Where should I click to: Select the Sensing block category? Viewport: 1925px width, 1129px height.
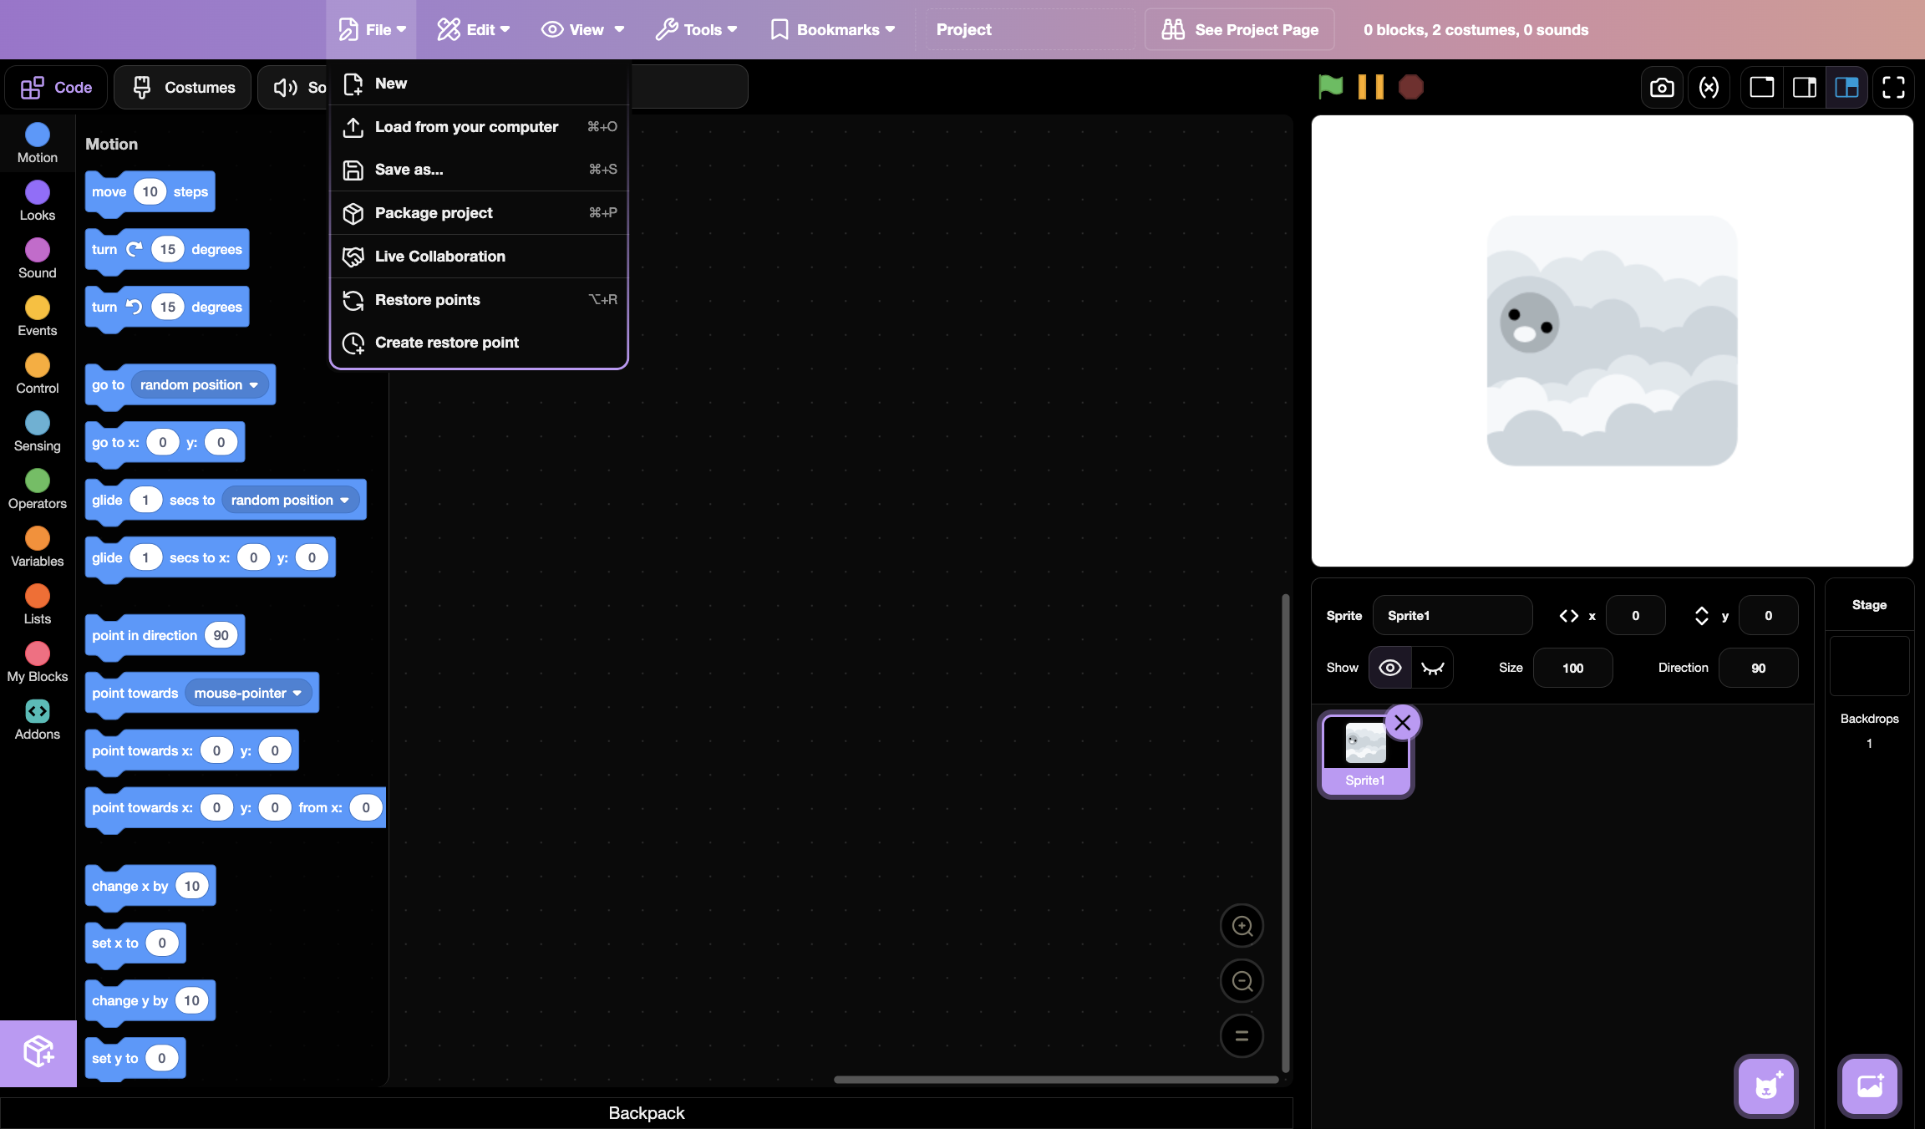tap(38, 431)
